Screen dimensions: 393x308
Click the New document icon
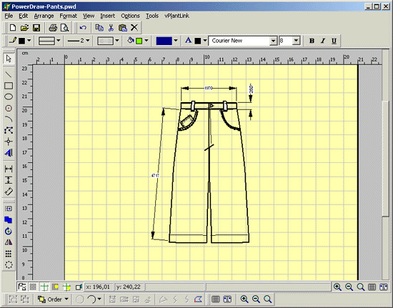tap(13, 28)
